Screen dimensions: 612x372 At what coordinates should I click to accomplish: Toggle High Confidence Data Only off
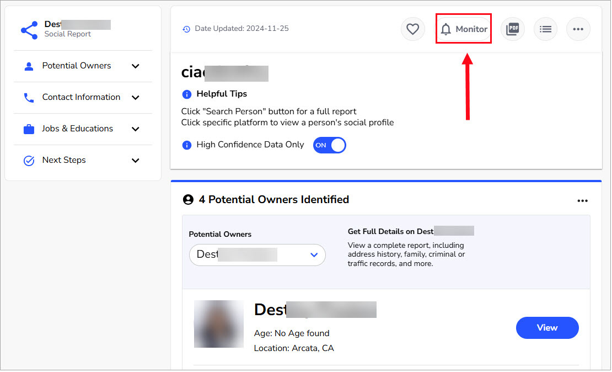[329, 145]
